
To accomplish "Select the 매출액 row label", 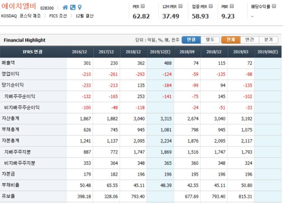I will 8,63.
